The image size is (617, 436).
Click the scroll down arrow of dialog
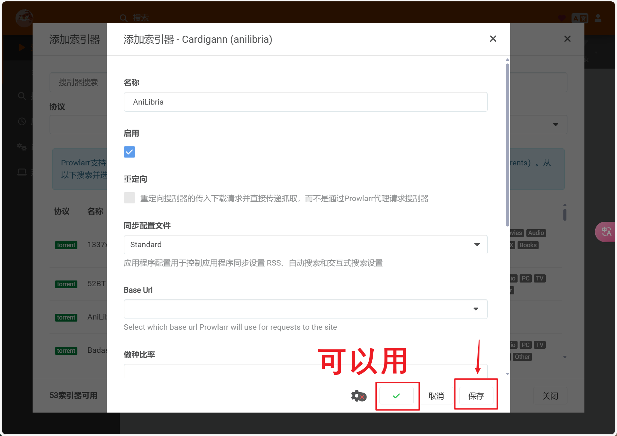(x=507, y=374)
